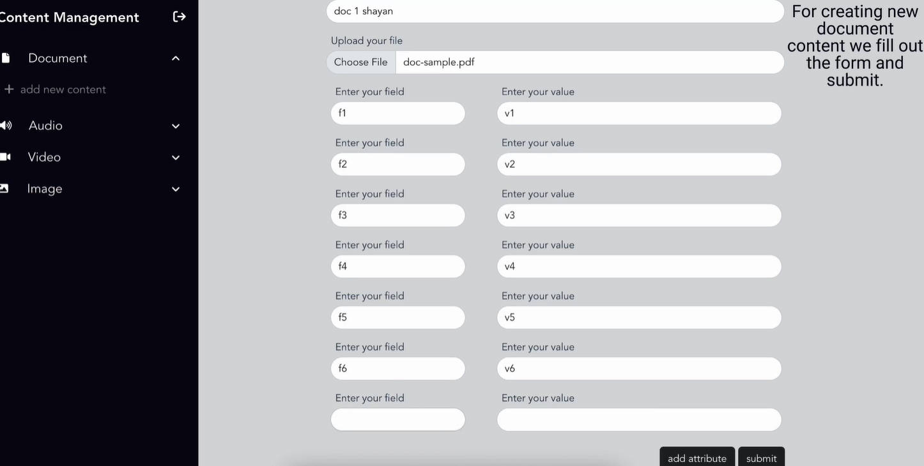Click the 'add new content' link
This screenshot has width=924, height=466.
[63, 89]
